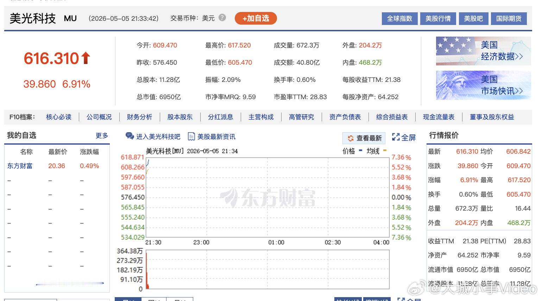Click 均价 value 606.842
542x301 pixels.
[518, 152]
